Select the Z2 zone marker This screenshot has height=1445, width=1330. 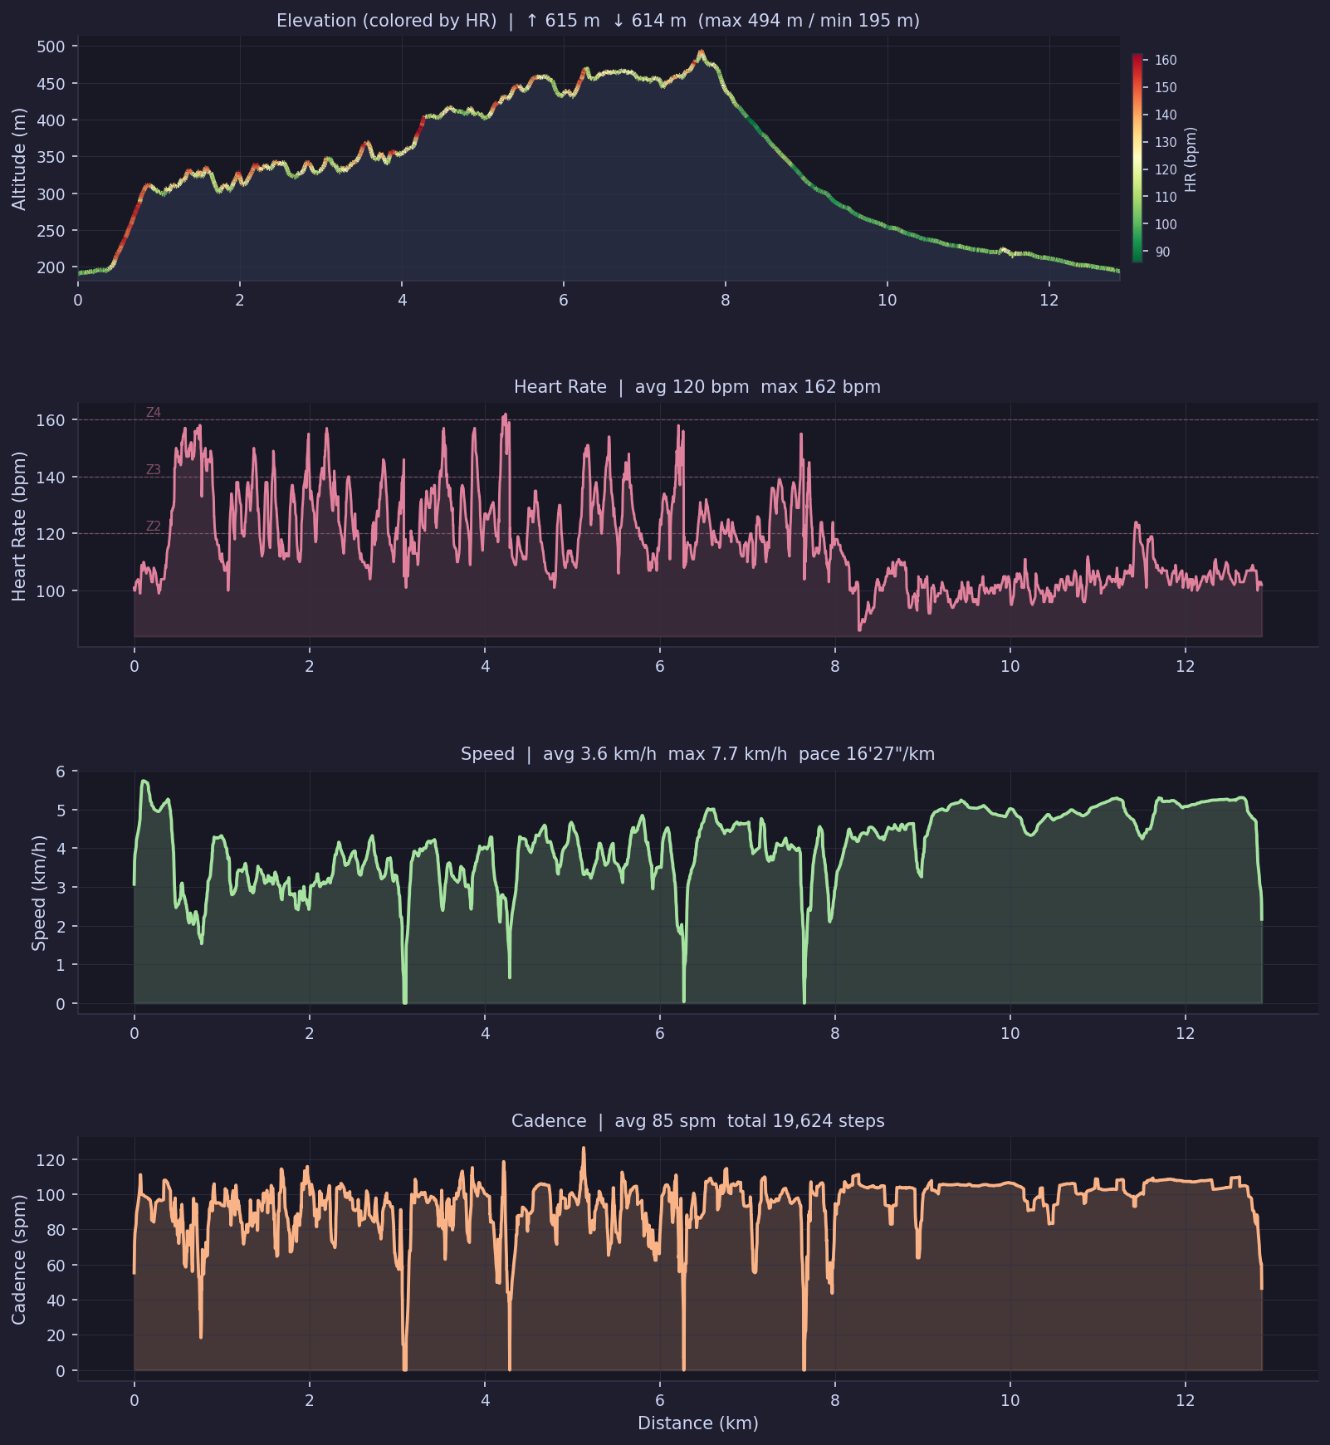pyautogui.click(x=153, y=527)
